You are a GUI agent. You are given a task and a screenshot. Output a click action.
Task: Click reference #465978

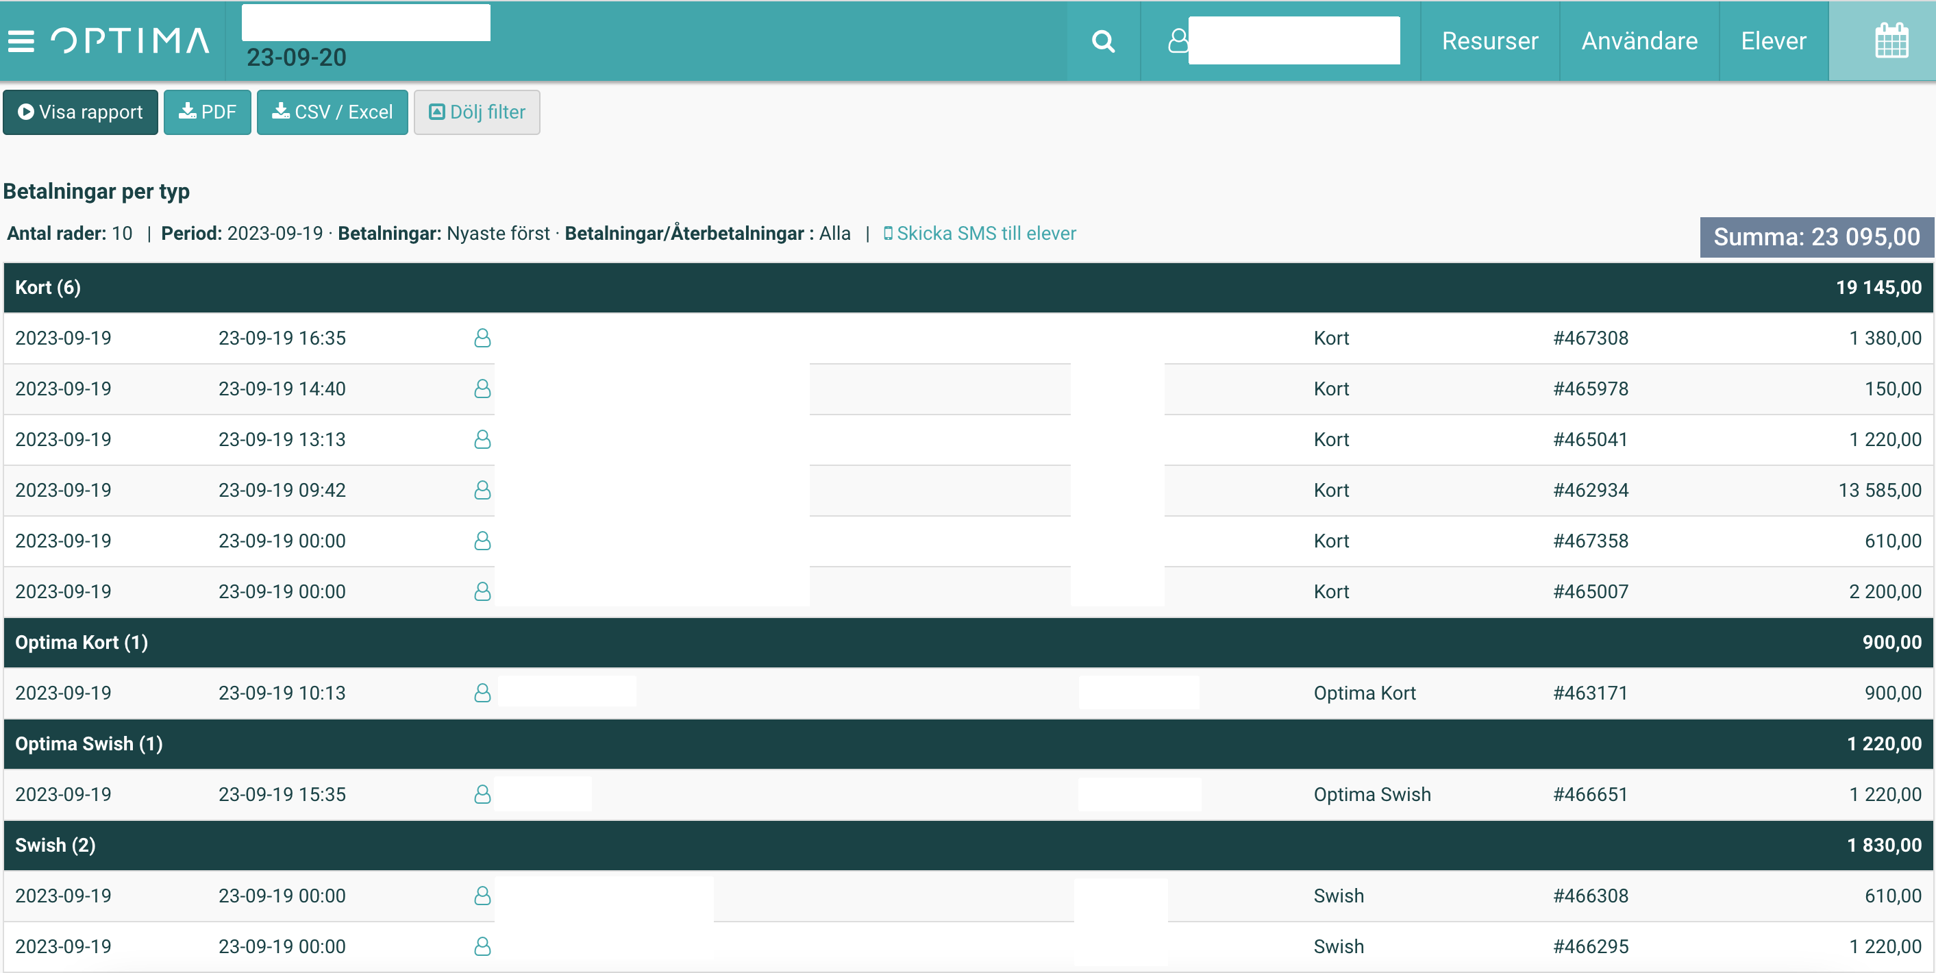click(x=1590, y=389)
